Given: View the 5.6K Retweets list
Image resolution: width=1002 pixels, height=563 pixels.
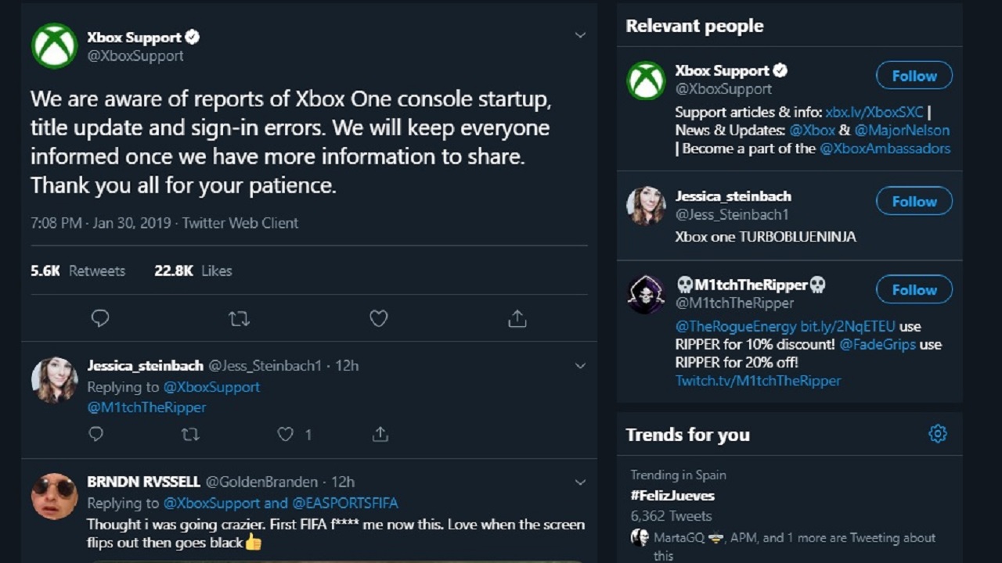Looking at the screenshot, I should [77, 271].
